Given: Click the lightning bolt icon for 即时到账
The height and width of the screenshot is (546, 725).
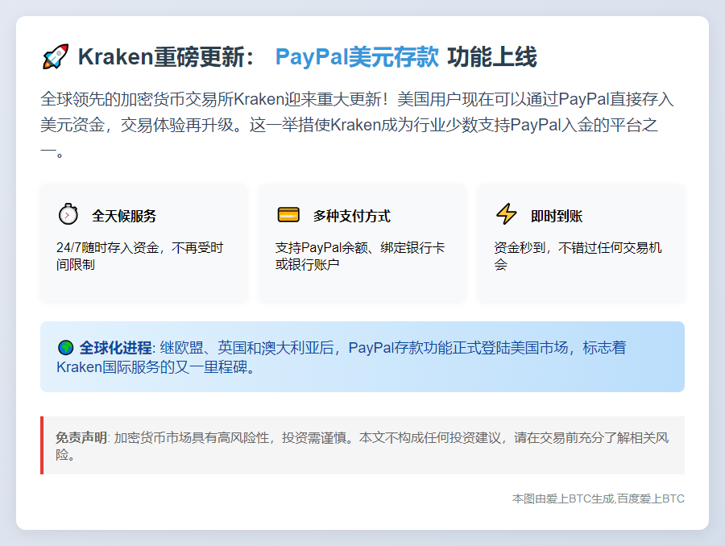Looking at the screenshot, I should 505,214.
